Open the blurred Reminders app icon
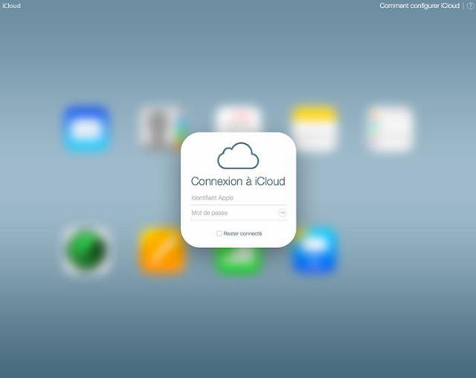The height and width of the screenshot is (378, 476). coord(390,128)
